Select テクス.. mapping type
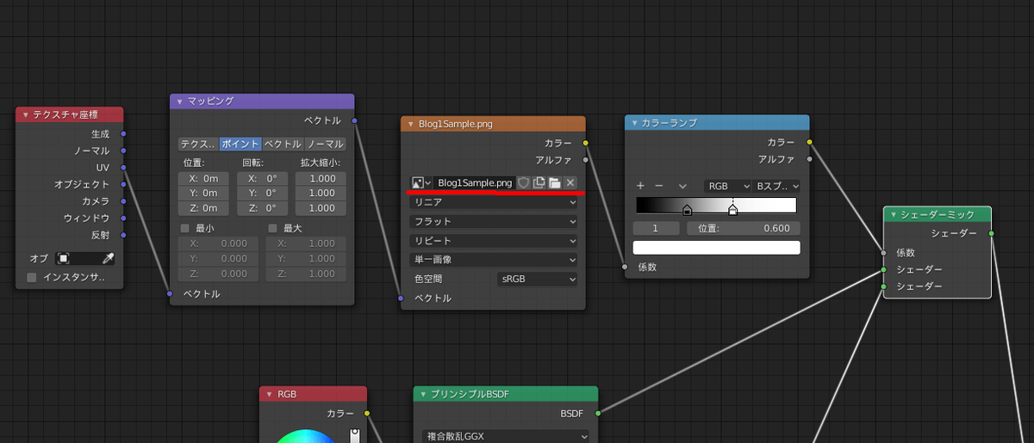Viewport: 1034px width, 443px height. click(197, 144)
